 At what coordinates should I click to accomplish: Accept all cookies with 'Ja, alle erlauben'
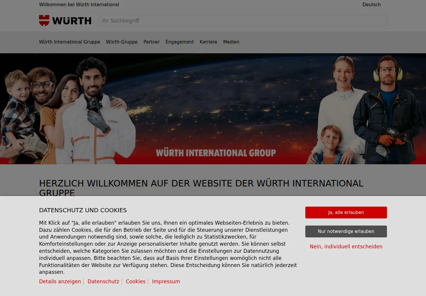pyautogui.click(x=346, y=213)
